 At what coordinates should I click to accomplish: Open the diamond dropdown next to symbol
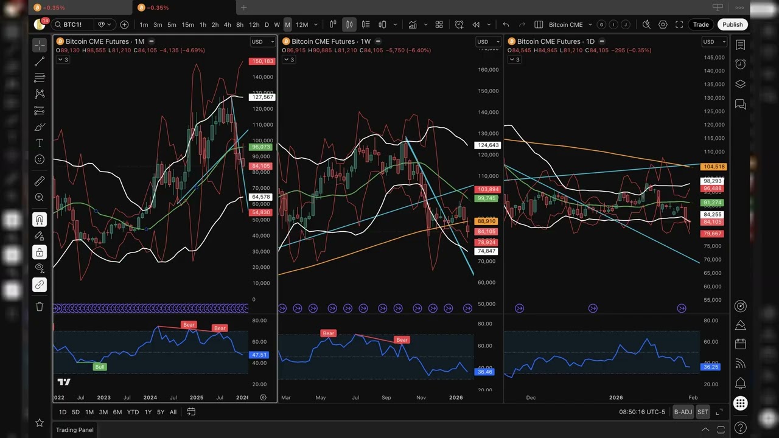pos(105,24)
